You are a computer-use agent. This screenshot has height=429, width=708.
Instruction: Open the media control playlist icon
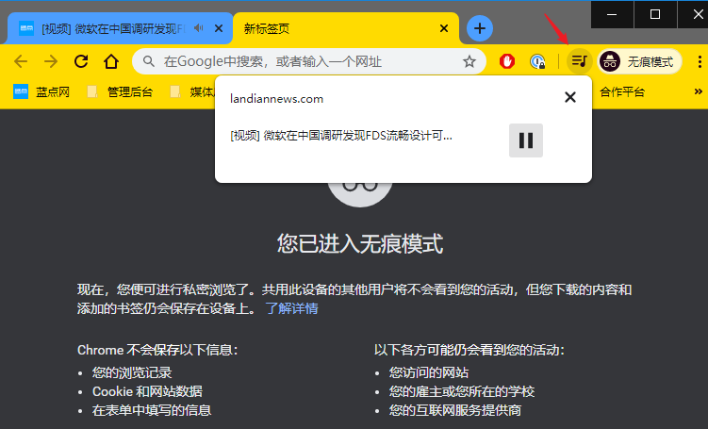579,61
